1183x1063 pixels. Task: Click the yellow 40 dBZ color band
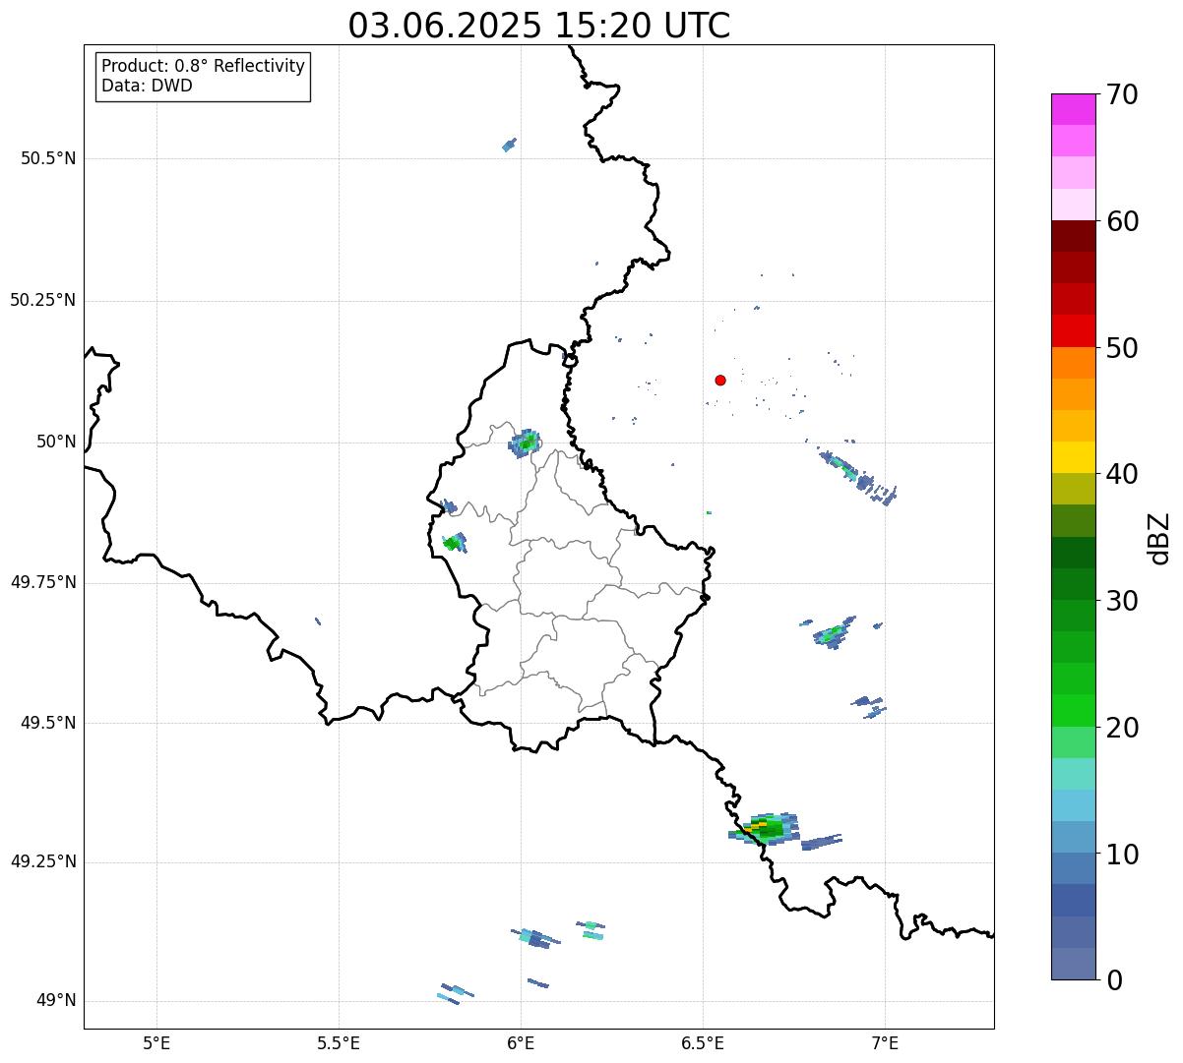click(x=1074, y=457)
